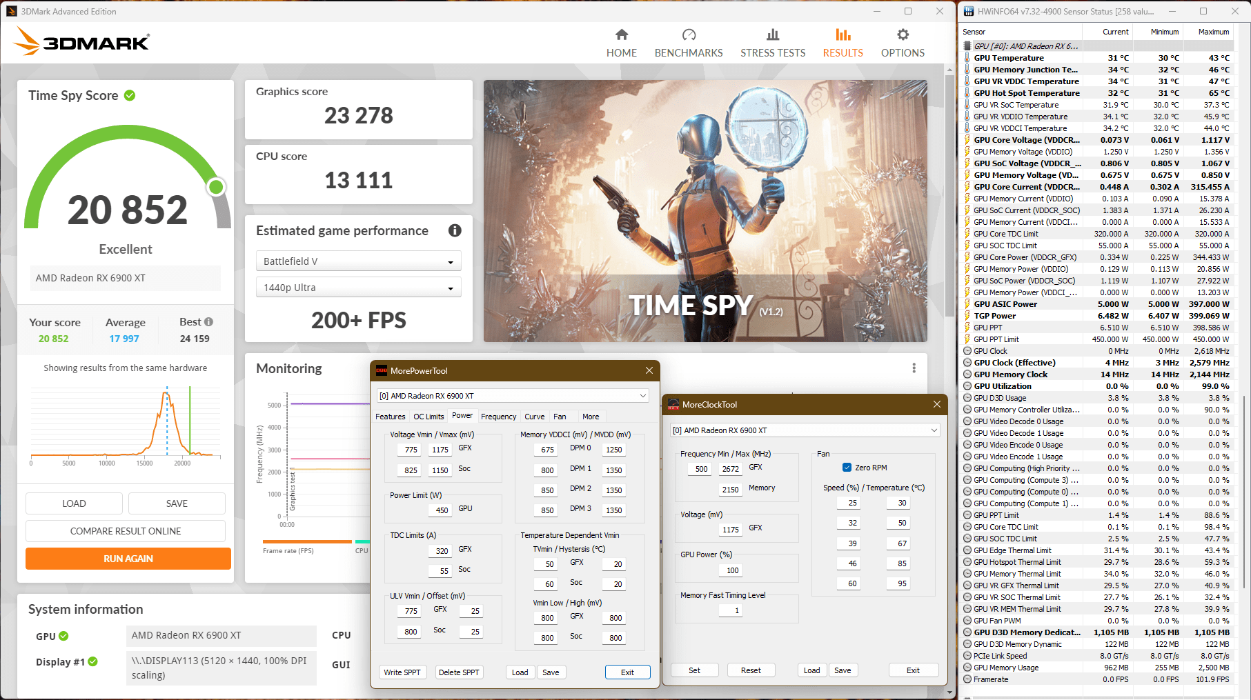Click the Write SPPT button
Image resolution: width=1251 pixels, height=700 pixels.
pos(402,672)
